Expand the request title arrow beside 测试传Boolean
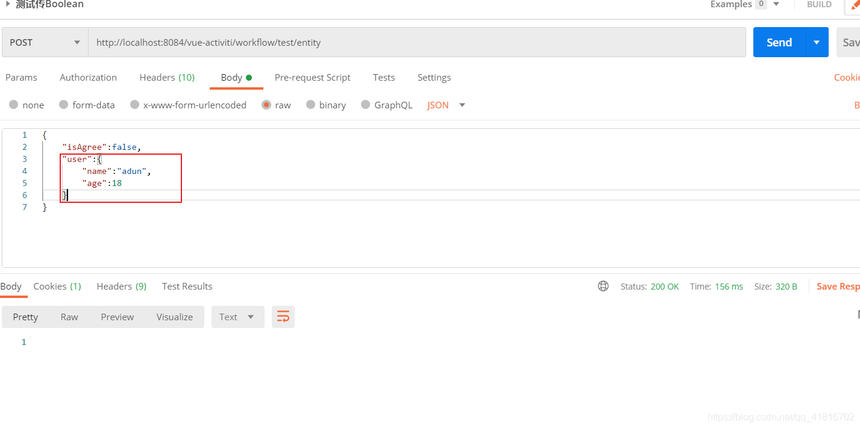The width and height of the screenshot is (860, 428). 8,4
